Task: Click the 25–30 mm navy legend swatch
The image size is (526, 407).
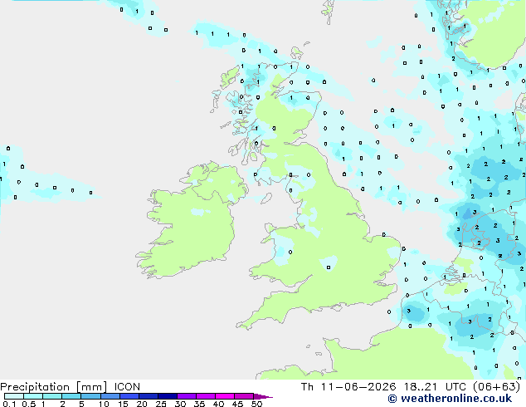Action: 168,396
